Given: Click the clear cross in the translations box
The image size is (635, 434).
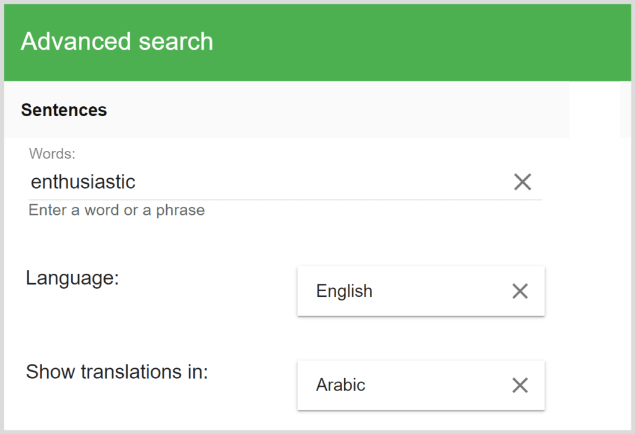Looking at the screenshot, I should pyautogui.click(x=520, y=385).
